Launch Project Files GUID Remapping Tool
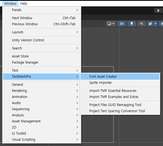The image size is (163, 146). tap(120, 105)
